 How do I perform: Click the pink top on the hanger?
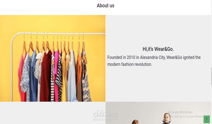coord(56,75)
